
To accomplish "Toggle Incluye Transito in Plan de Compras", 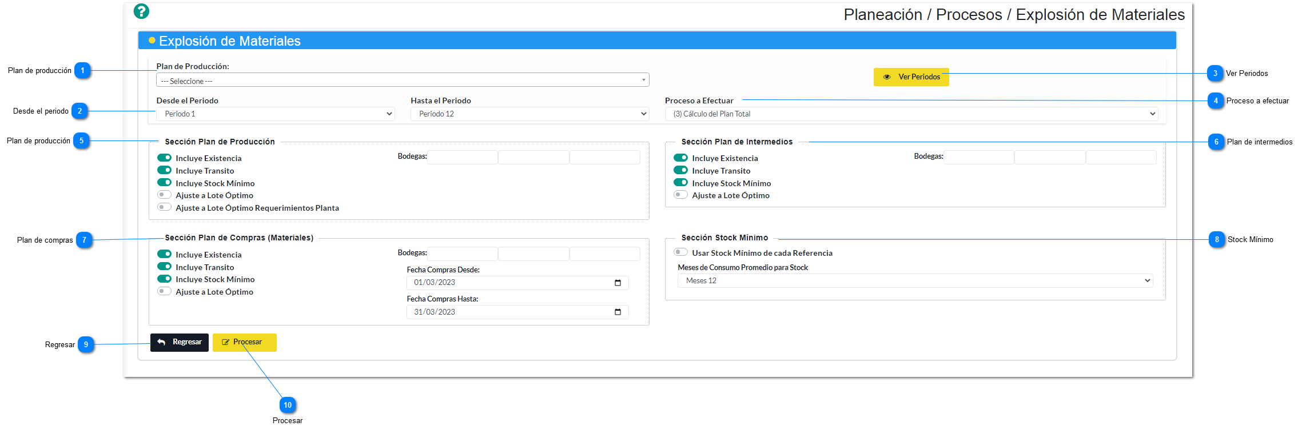I will (165, 267).
